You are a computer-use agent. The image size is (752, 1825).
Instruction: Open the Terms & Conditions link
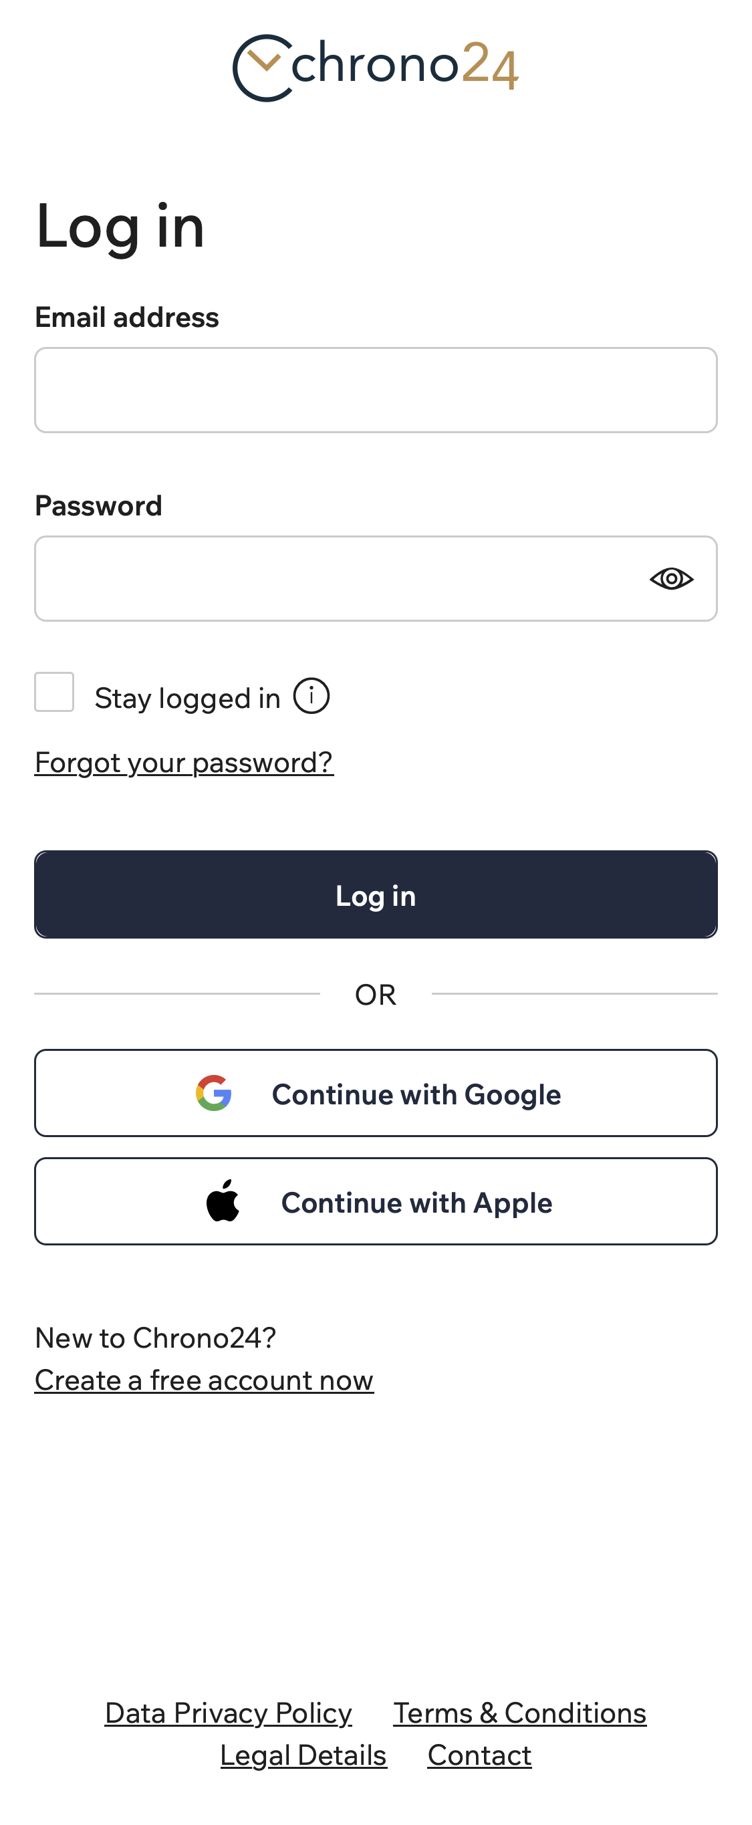click(520, 1712)
